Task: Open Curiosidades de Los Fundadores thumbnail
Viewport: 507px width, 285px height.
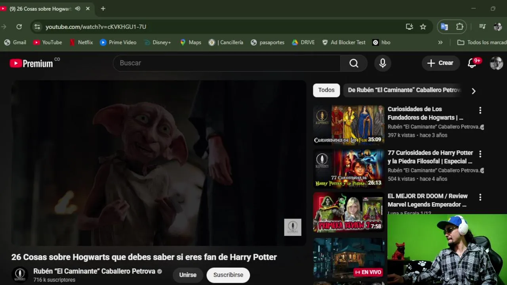Action: (349, 125)
